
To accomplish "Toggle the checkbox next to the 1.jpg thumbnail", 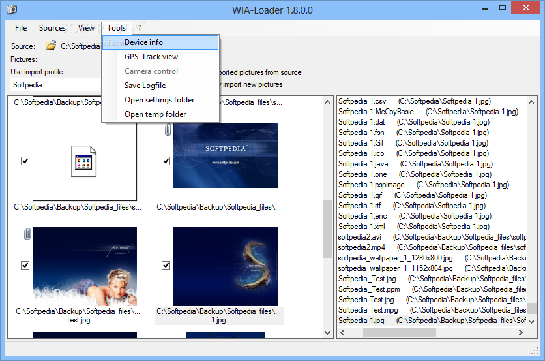I will (166, 265).
